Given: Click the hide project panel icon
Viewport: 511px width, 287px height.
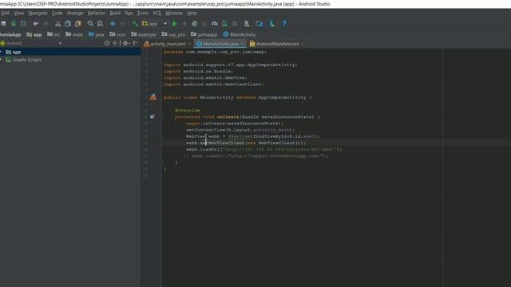Looking at the screenshot, I should pyautogui.click(x=135, y=43).
